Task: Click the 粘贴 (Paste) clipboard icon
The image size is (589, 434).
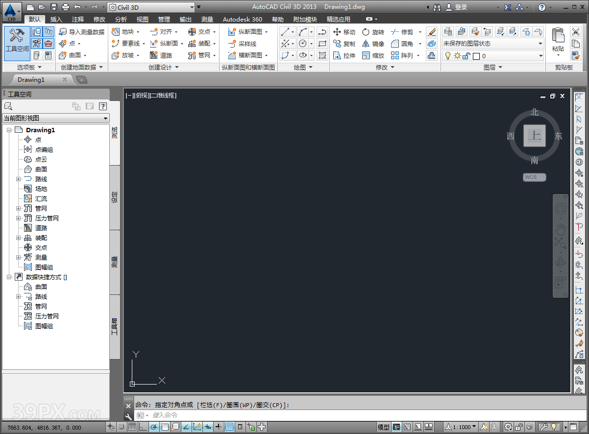Action: (558, 39)
